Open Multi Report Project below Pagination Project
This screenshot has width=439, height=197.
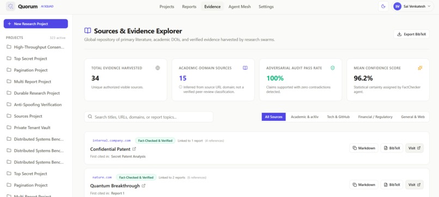coord(35,82)
